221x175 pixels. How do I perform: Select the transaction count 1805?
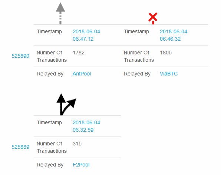click(x=166, y=53)
